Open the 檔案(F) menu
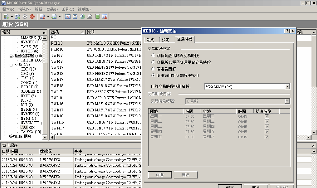This screenshot has width=317, height=188. (x=8, y=9)
